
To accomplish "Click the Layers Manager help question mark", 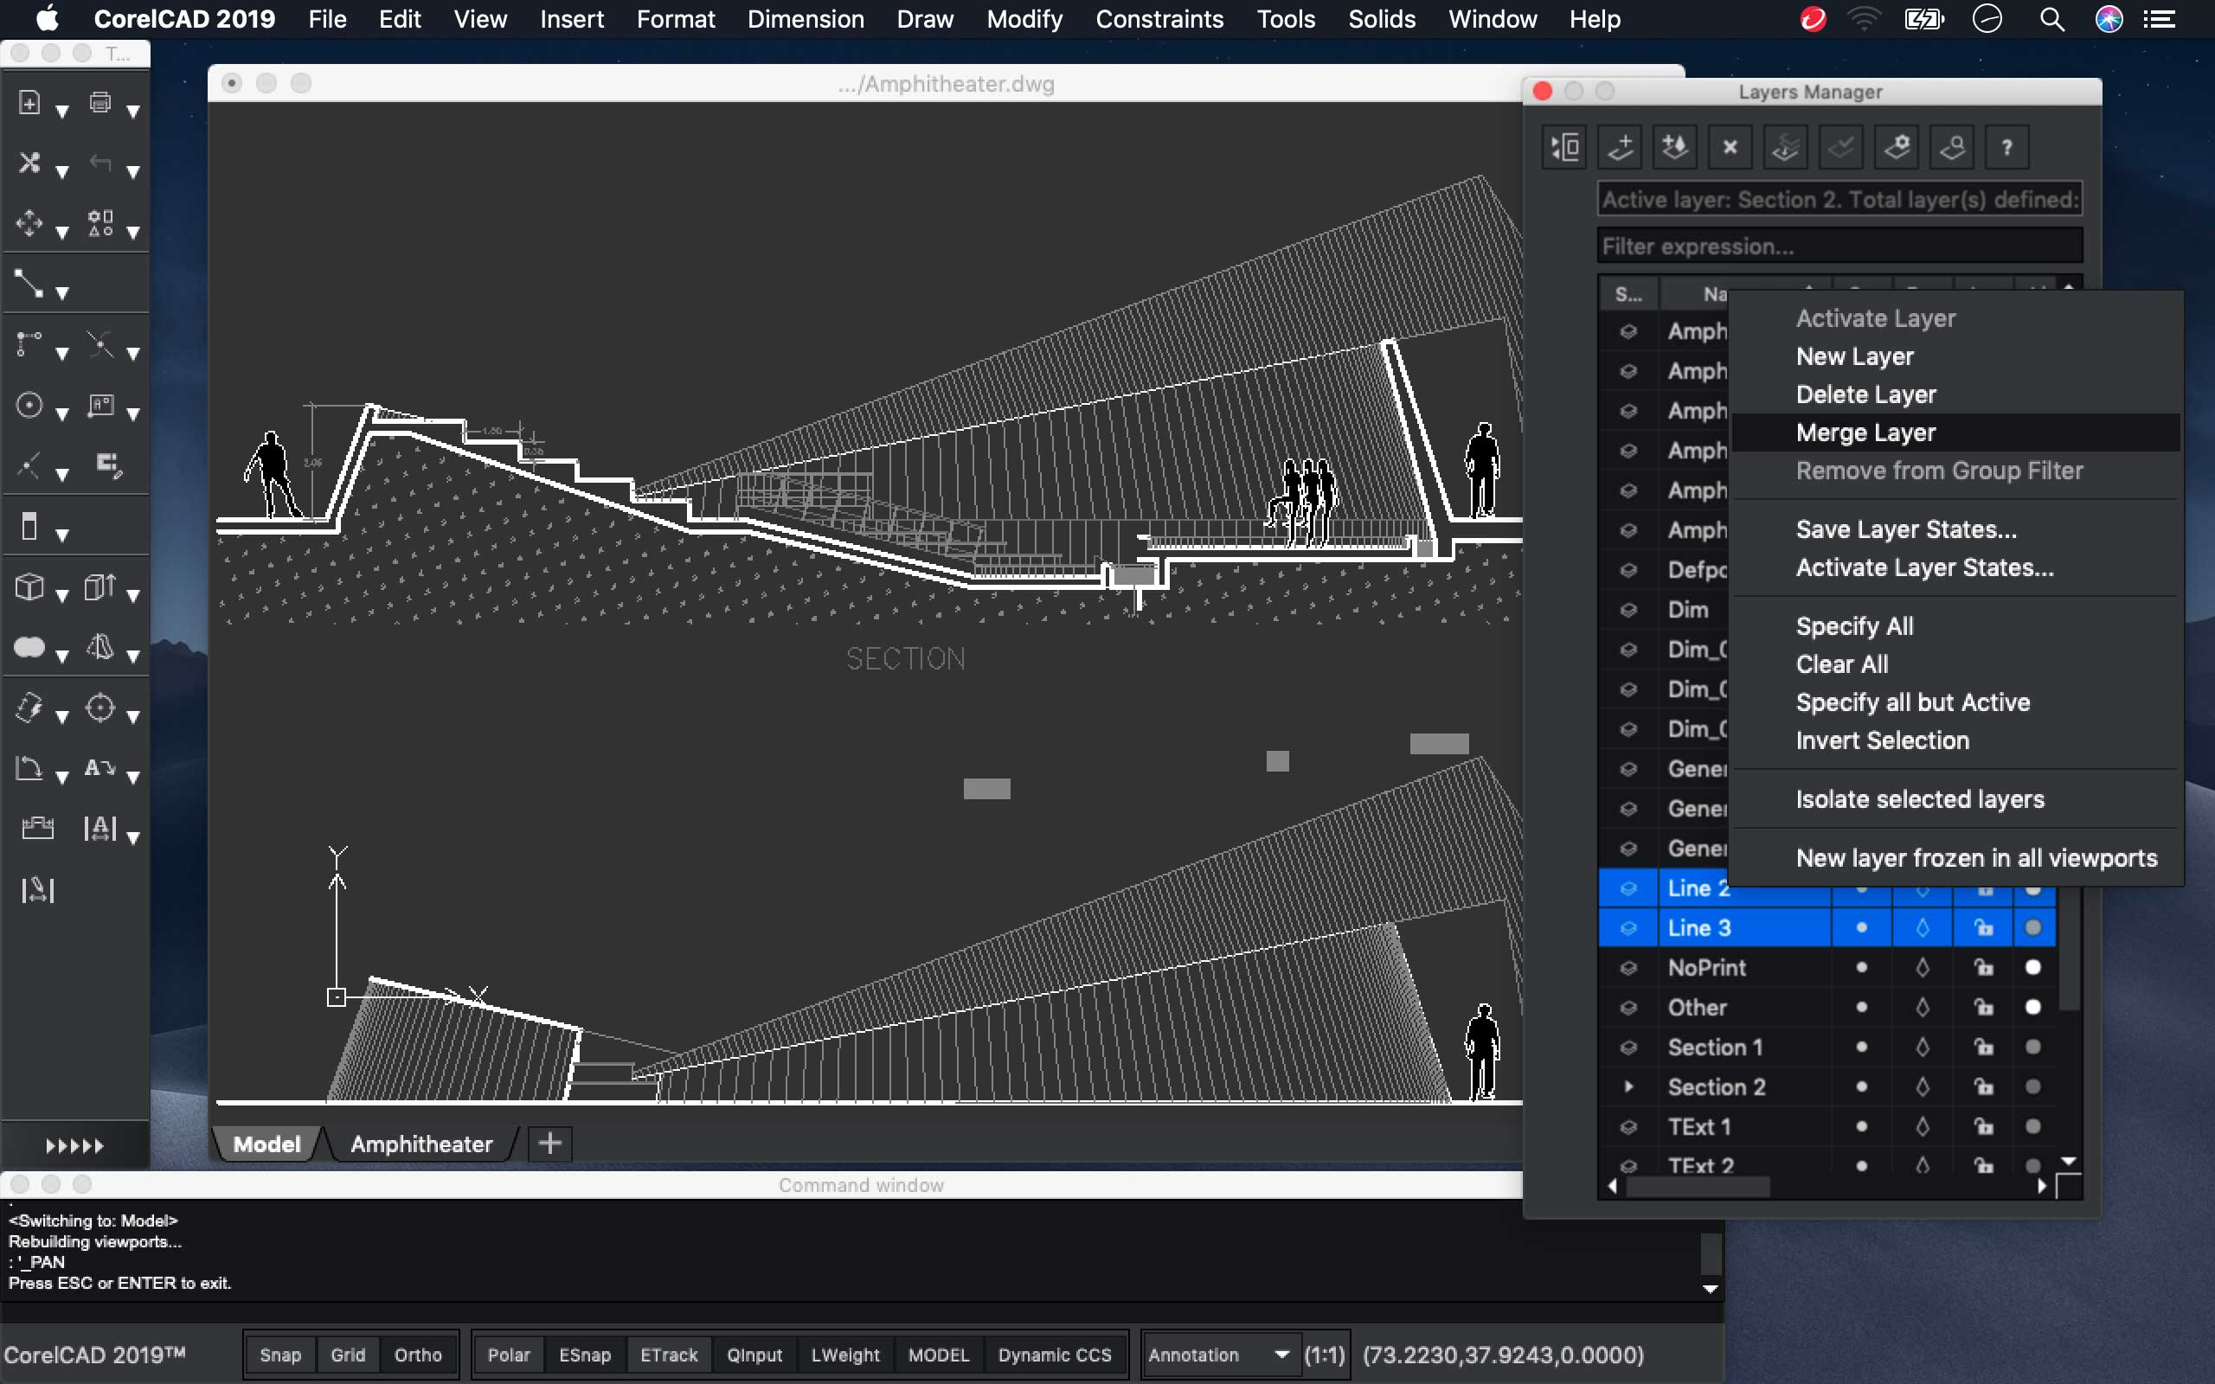I will pos(2006,147).
